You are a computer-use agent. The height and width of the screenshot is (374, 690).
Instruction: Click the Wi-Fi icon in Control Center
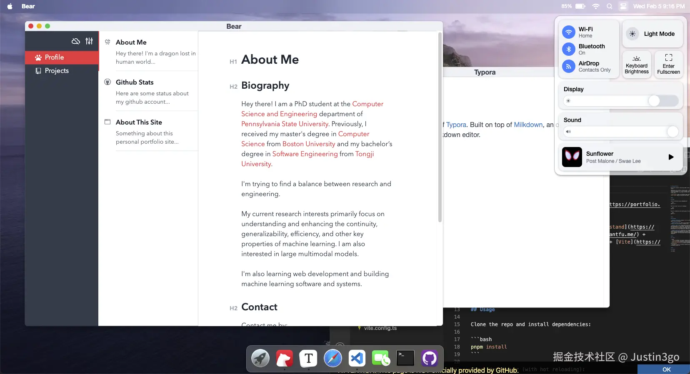click(x=569, y=32)
